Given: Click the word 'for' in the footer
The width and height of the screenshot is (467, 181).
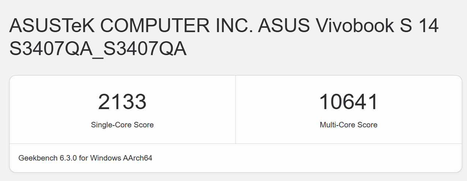Looking at the screenshot, I should pyautogui.click(x=84, y=158).
